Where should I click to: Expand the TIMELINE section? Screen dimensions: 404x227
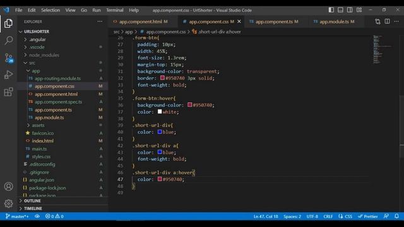(x=62, y=209)
